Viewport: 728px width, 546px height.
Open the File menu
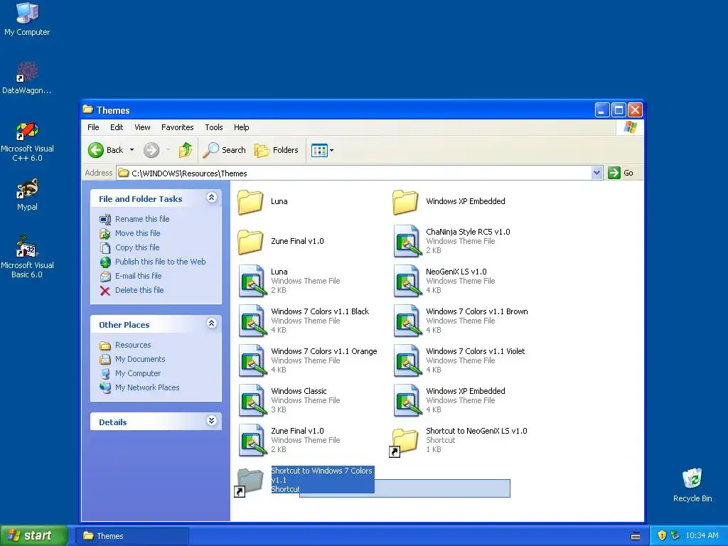tap(93, 127)
